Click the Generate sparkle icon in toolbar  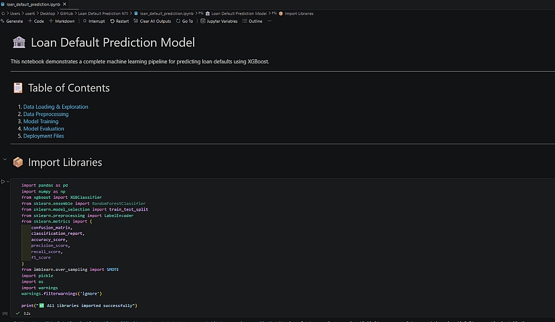coord(3,21)
